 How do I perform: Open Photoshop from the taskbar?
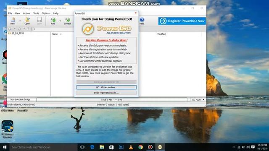(121, 147)
